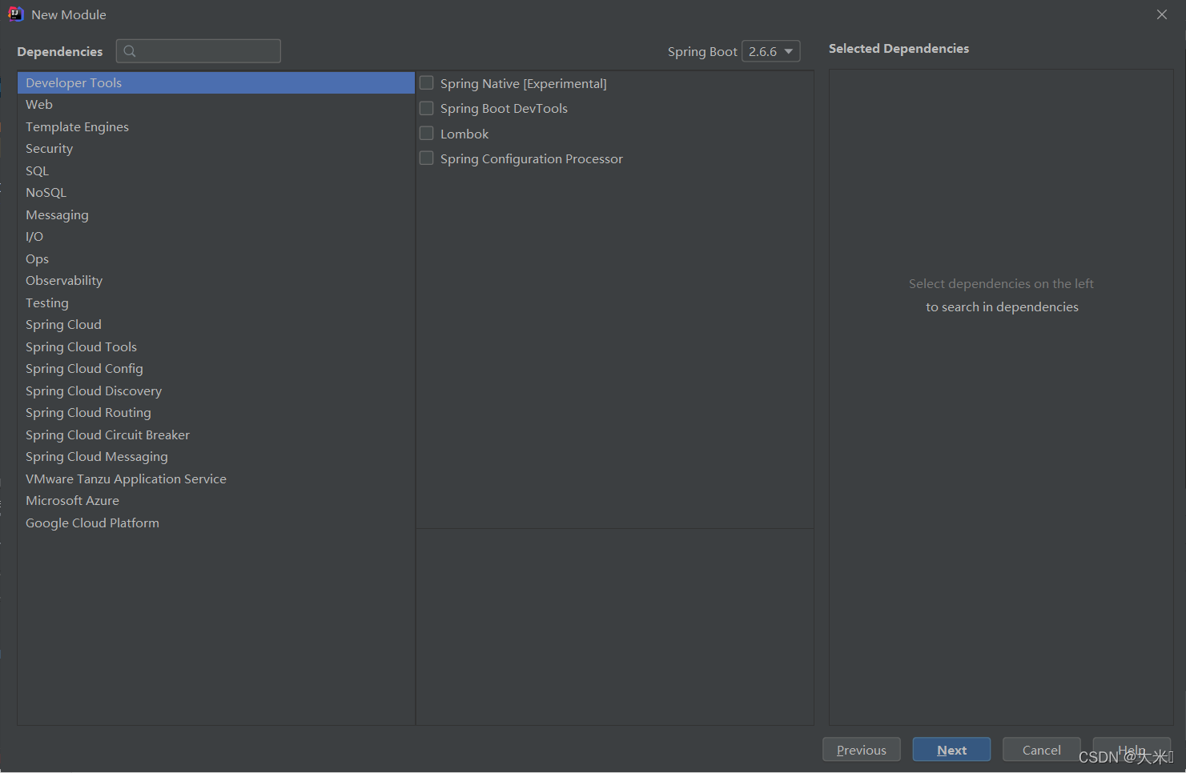Select the Observability category

pos(216,281)
